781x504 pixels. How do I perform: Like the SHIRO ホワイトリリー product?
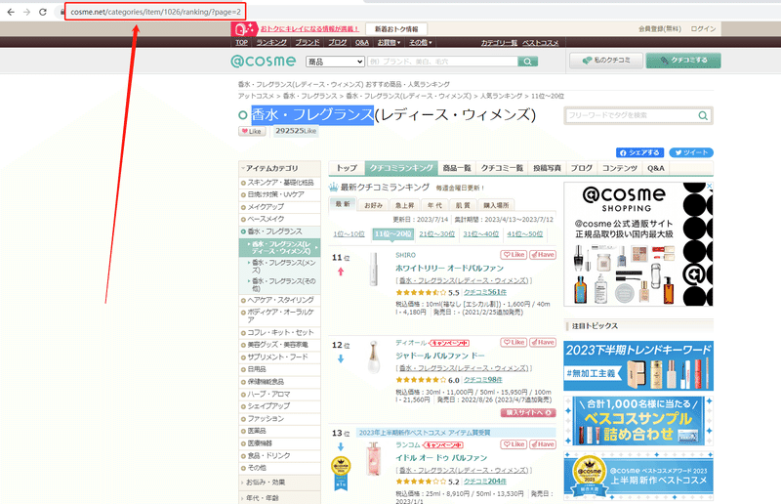(514, 255)
